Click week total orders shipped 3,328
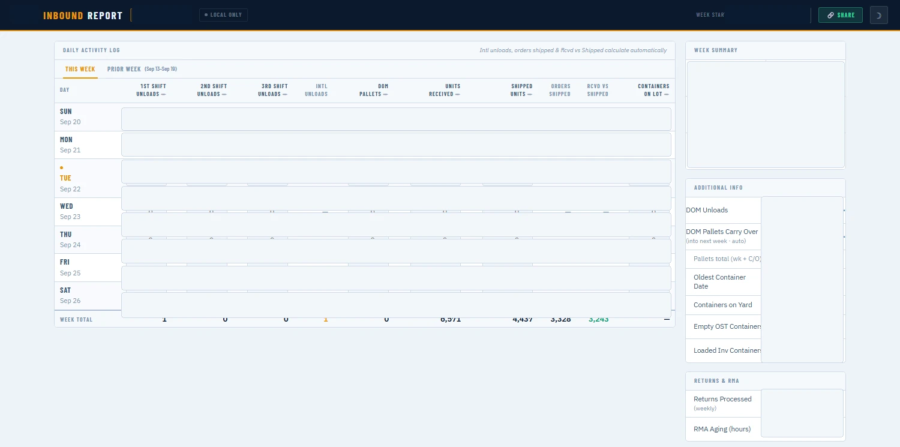 click(x=560, y=319)
